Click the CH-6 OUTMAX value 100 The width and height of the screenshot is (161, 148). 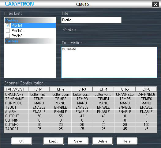click(146, 125)
